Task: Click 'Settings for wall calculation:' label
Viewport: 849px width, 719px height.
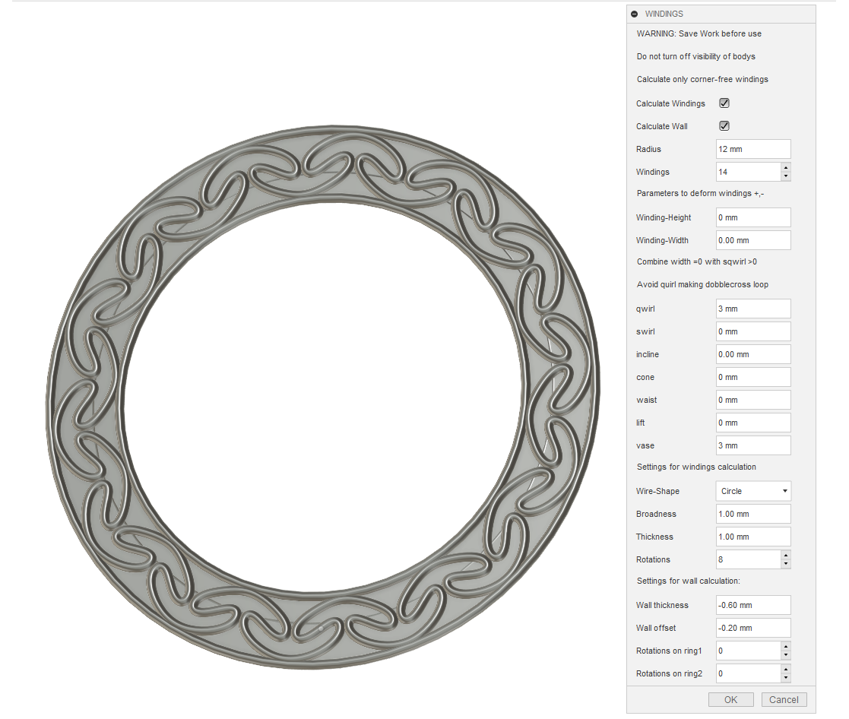Action: [x=688, y=581]
